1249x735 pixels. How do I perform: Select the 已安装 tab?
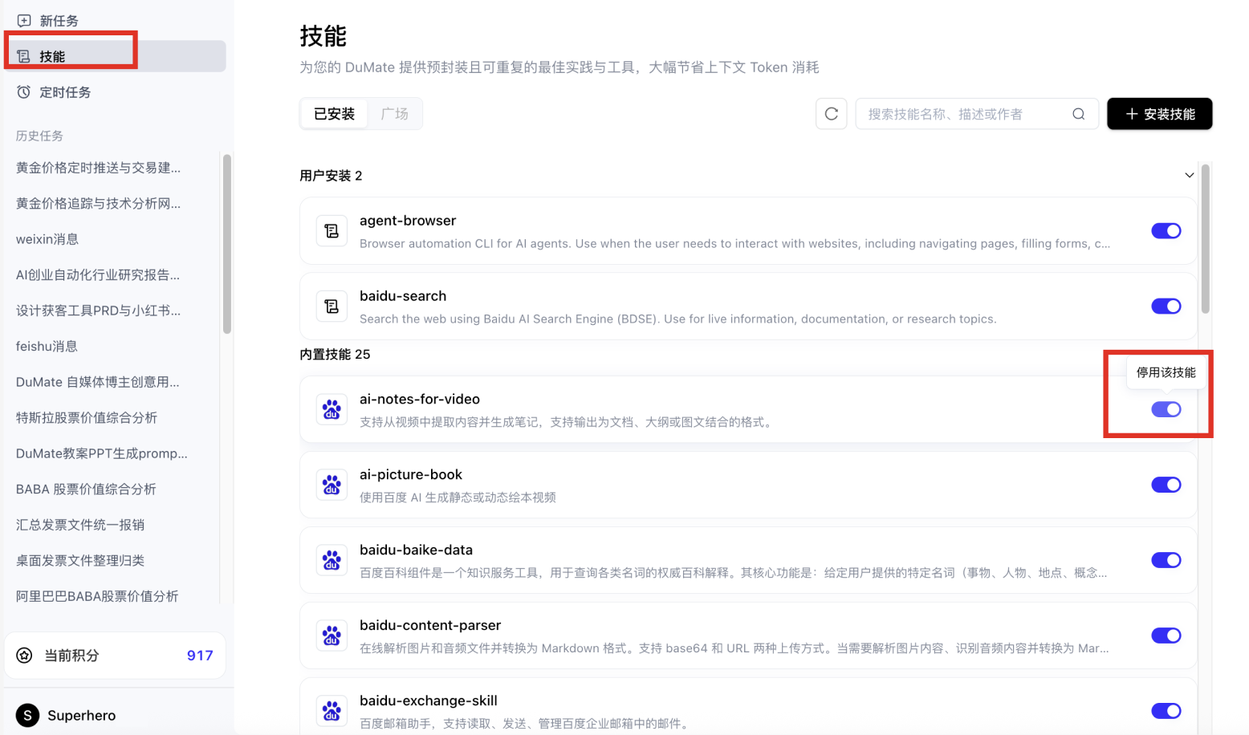point(333,113)
